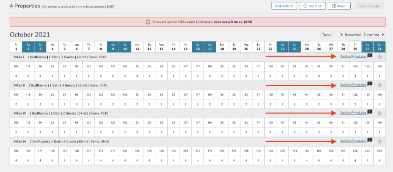Image resolution: width=393 pixels, height=172 pixels.
Task: Edit Milan IV price 216 on Fr 29
Action: click(355, 151)
